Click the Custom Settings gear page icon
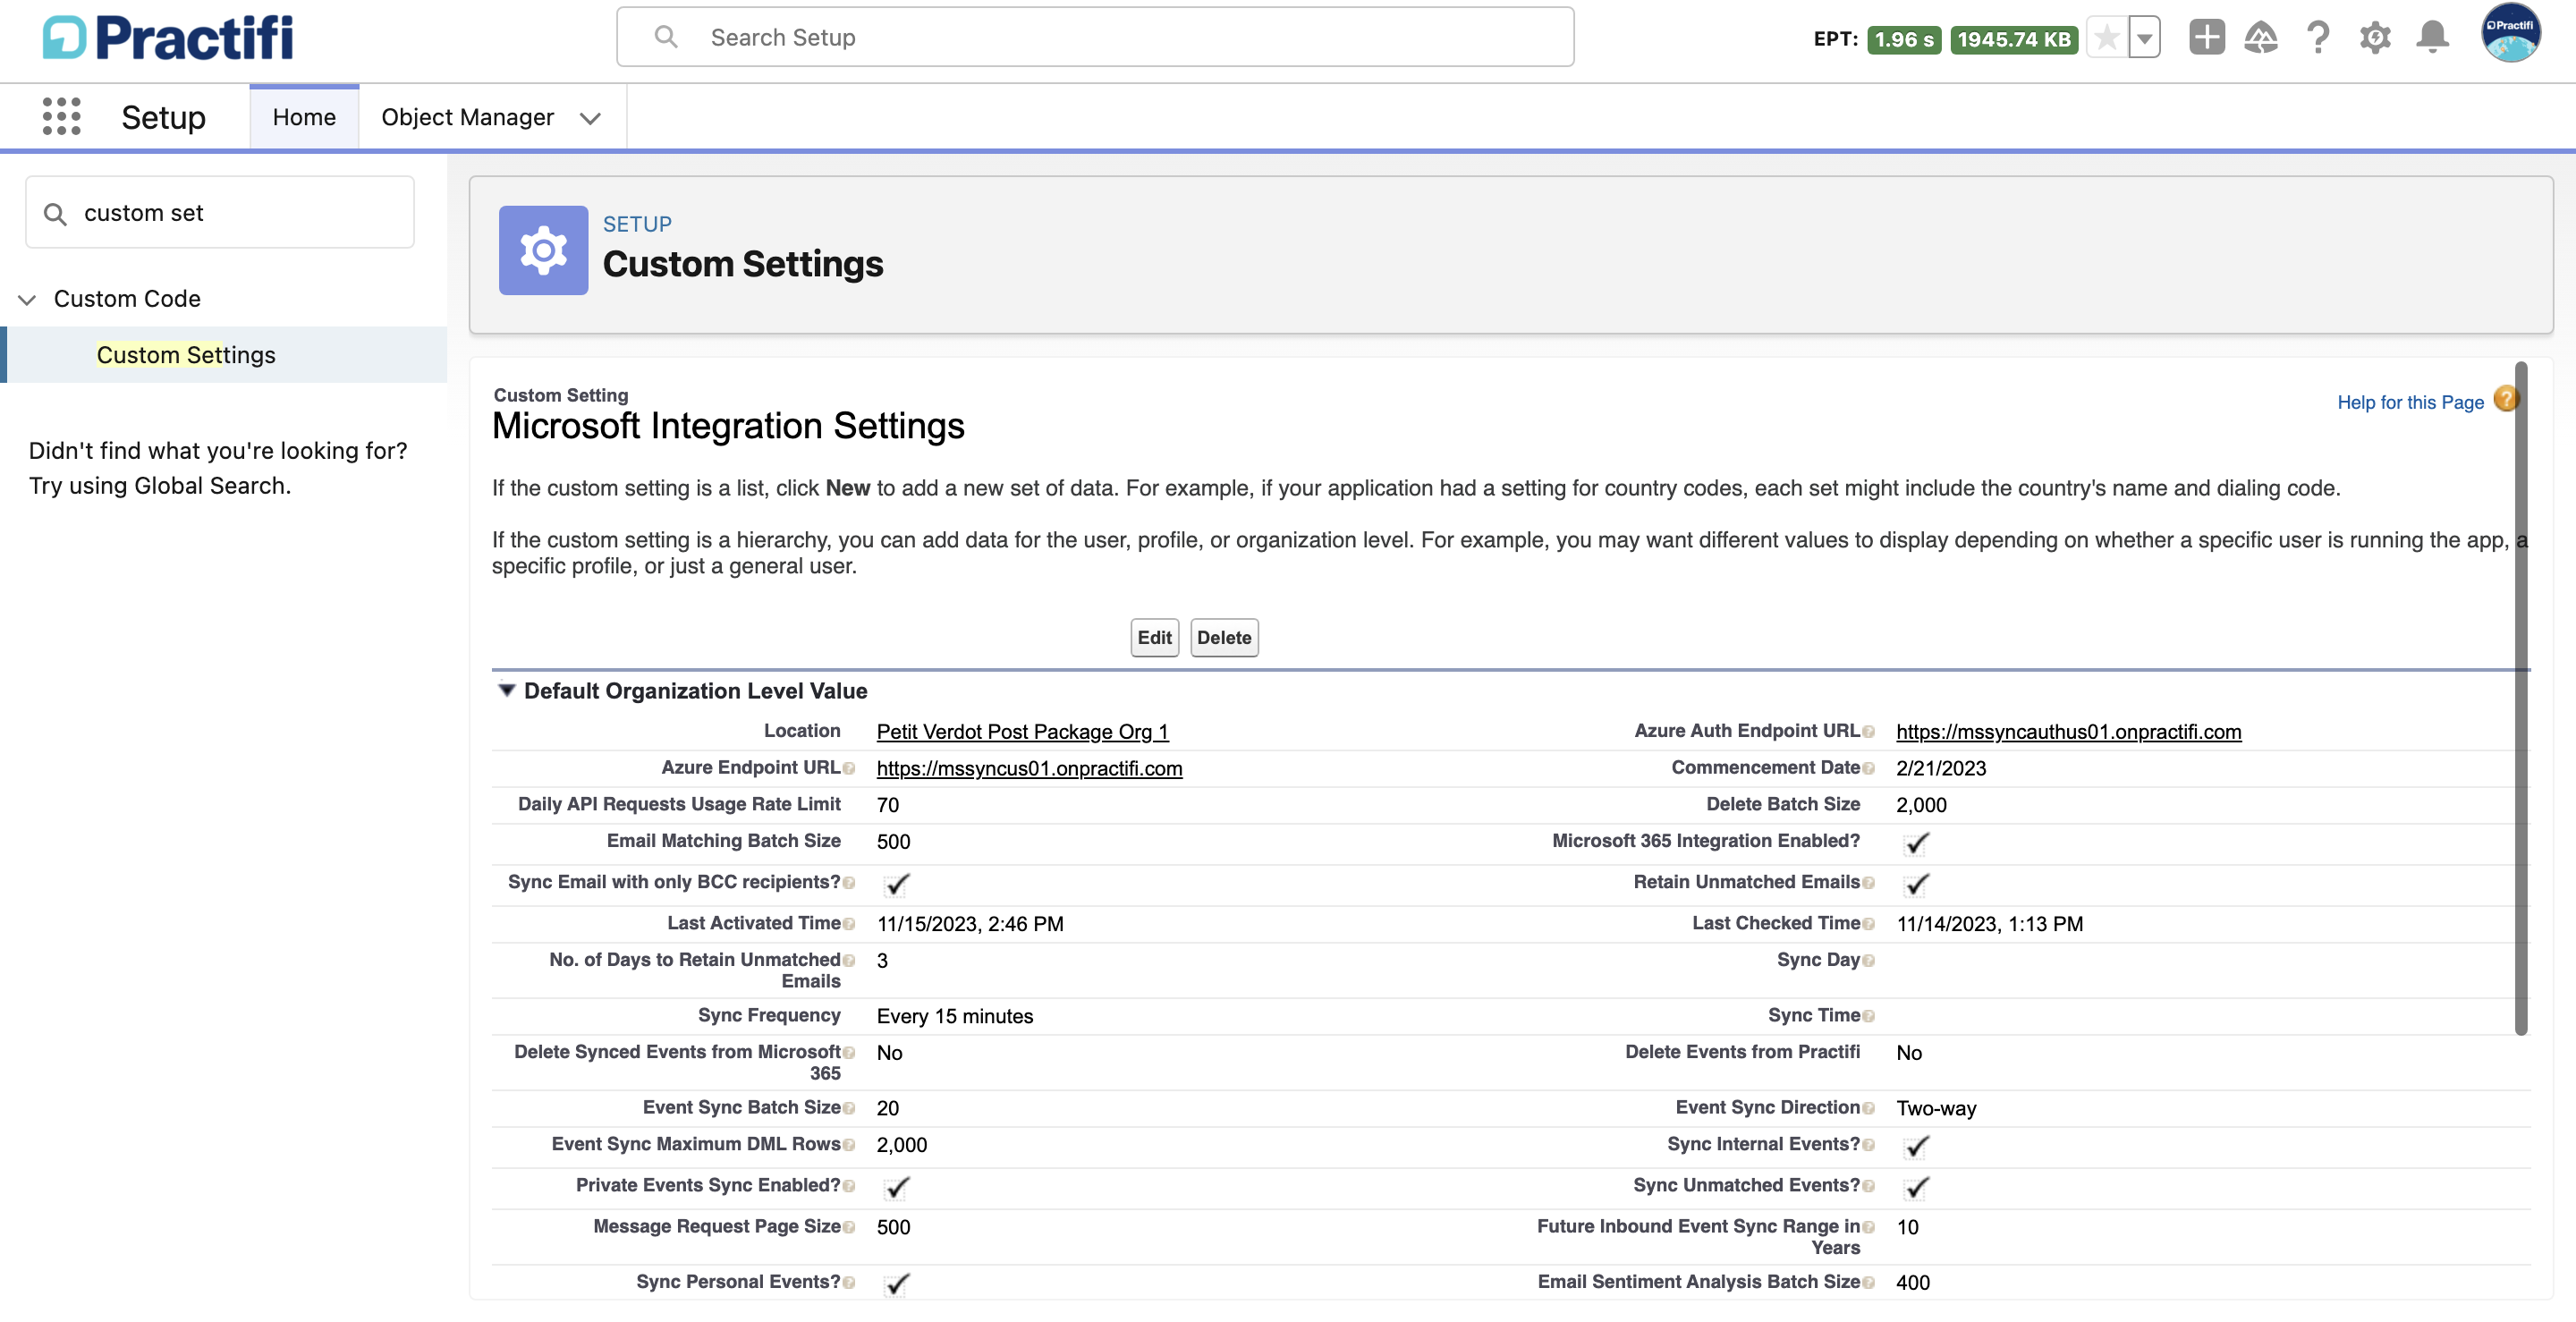 click(543, 250)
